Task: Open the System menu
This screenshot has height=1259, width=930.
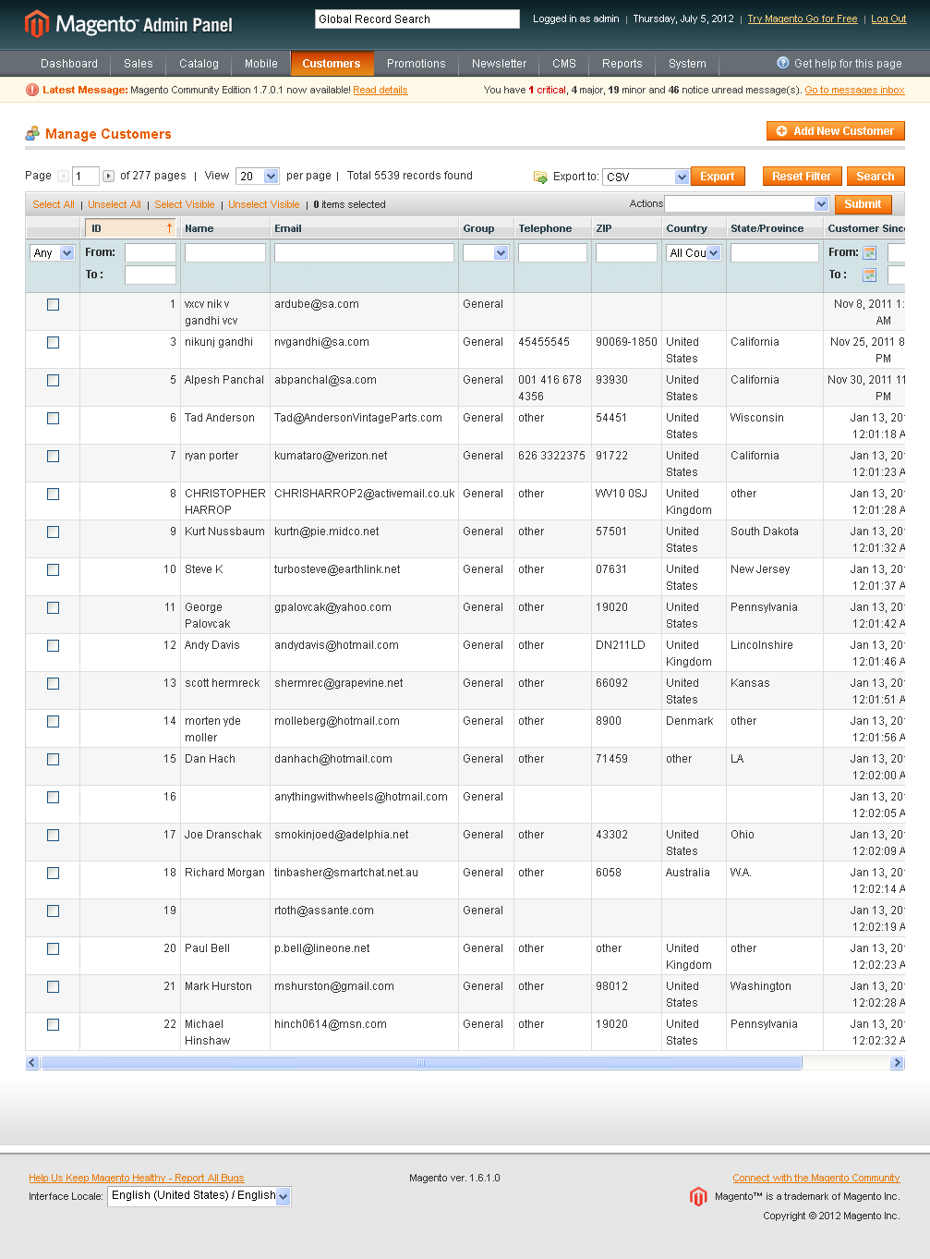Action: 687,64
